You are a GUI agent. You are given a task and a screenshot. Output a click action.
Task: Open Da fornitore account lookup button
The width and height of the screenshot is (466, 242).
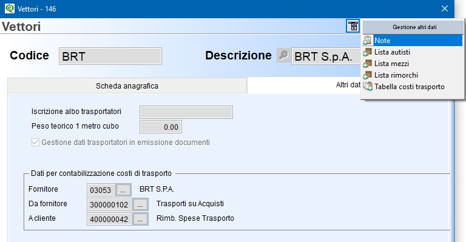140,204
